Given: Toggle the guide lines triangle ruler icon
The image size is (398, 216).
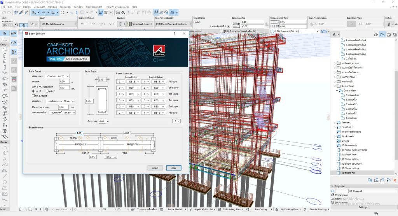Looking at the screenshot, I should pos(34,12).
